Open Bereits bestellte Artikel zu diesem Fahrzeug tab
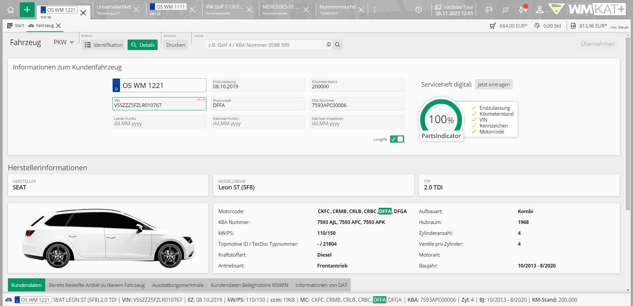Screen dimensions: 633x306 (x=97, y=285)
